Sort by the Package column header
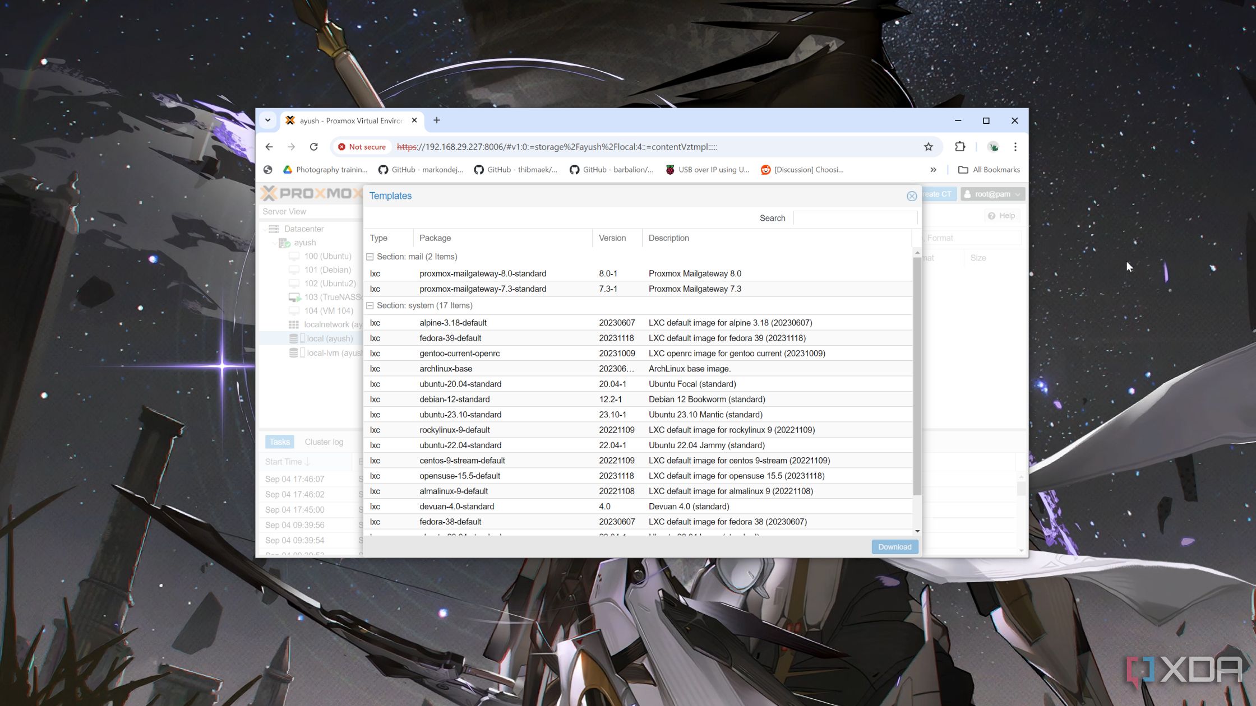1256x706 pixels. coord(502,238)
